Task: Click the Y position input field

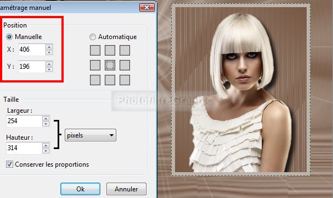Action: pyautogui.click(x=31, y=67)
